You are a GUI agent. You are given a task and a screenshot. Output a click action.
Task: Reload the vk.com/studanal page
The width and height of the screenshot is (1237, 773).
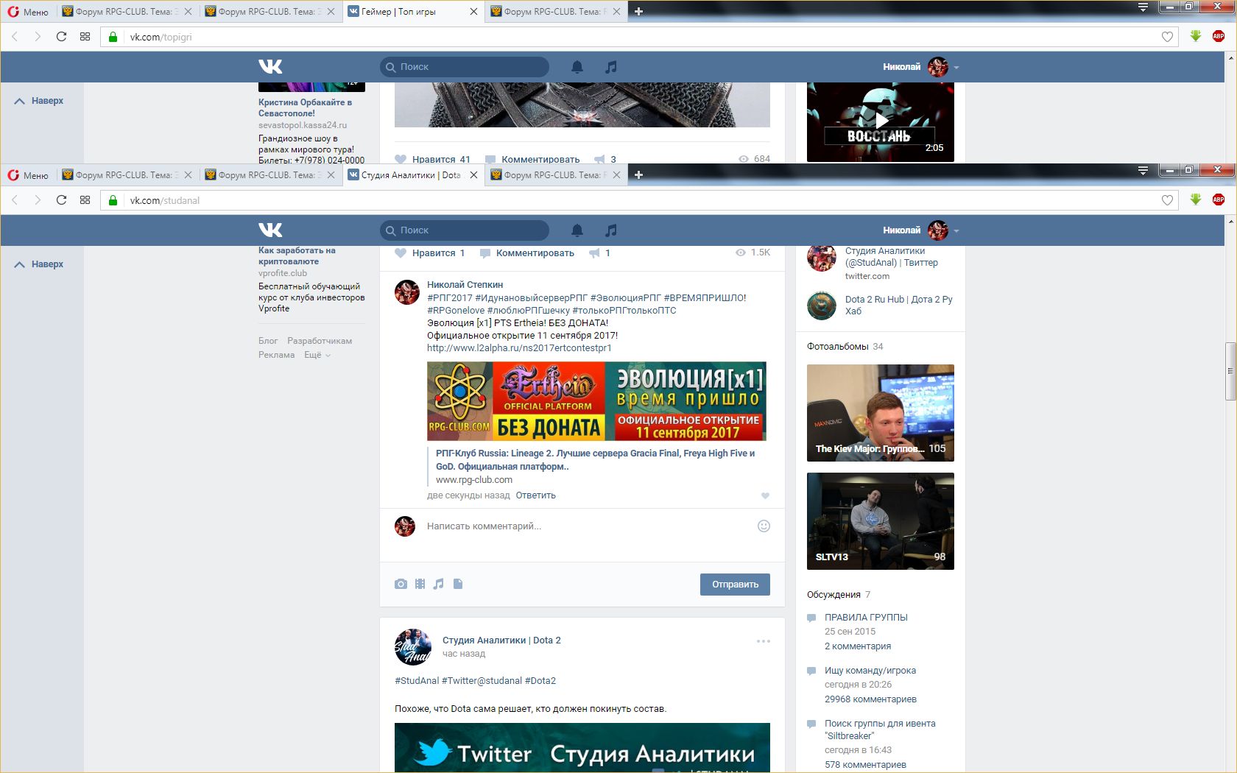click(x=61, y=200)
